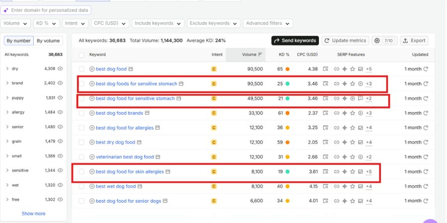The height and width of the screenshot is (223, 447).
Task: Click yellow KD dot in 'best wet dog food' row
Action: [288, 186]
